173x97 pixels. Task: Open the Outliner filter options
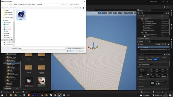coord(139,13)
